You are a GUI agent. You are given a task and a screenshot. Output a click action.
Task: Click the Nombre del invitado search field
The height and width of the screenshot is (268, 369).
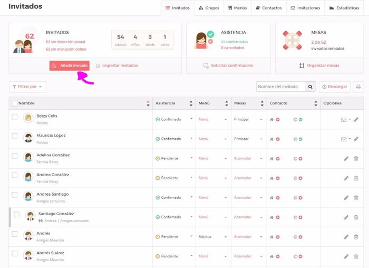point(281,87)
